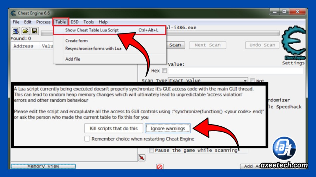Open Cheat Engine logo settings
Screen dimensions: 316x177
point(294,43)
